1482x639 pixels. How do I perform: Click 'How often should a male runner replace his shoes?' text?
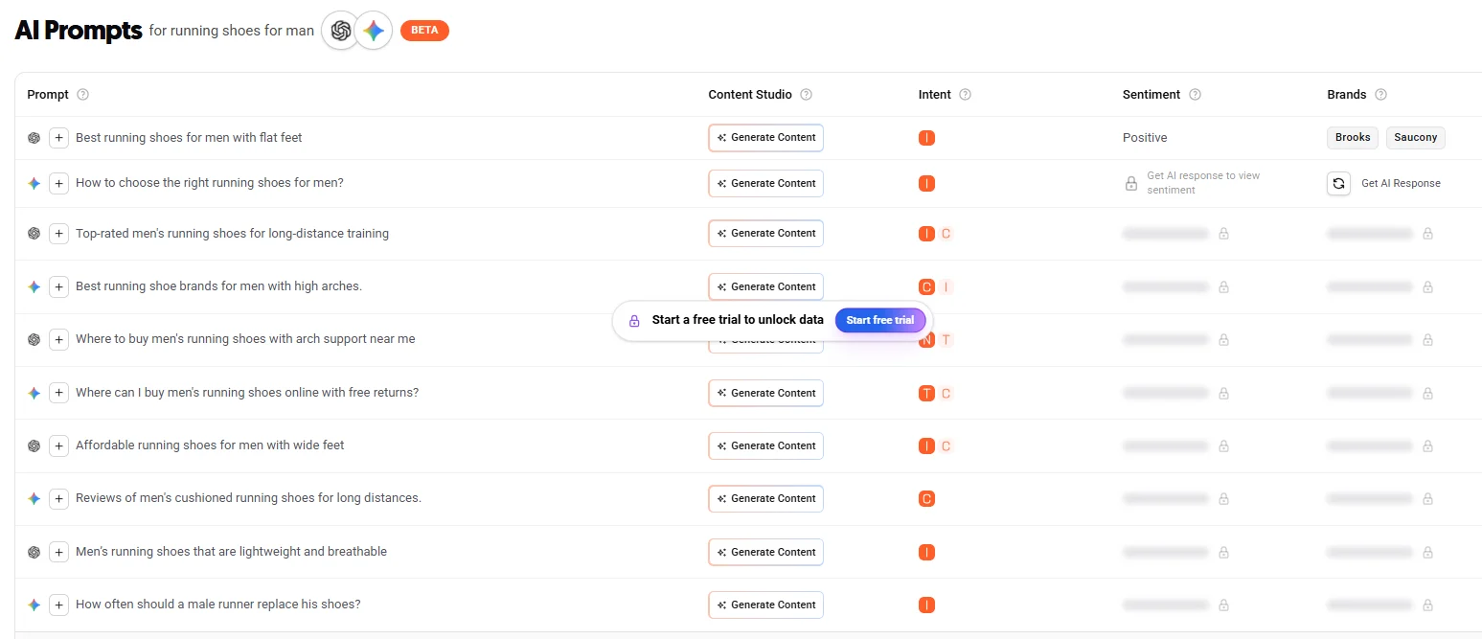click(218, 605)
